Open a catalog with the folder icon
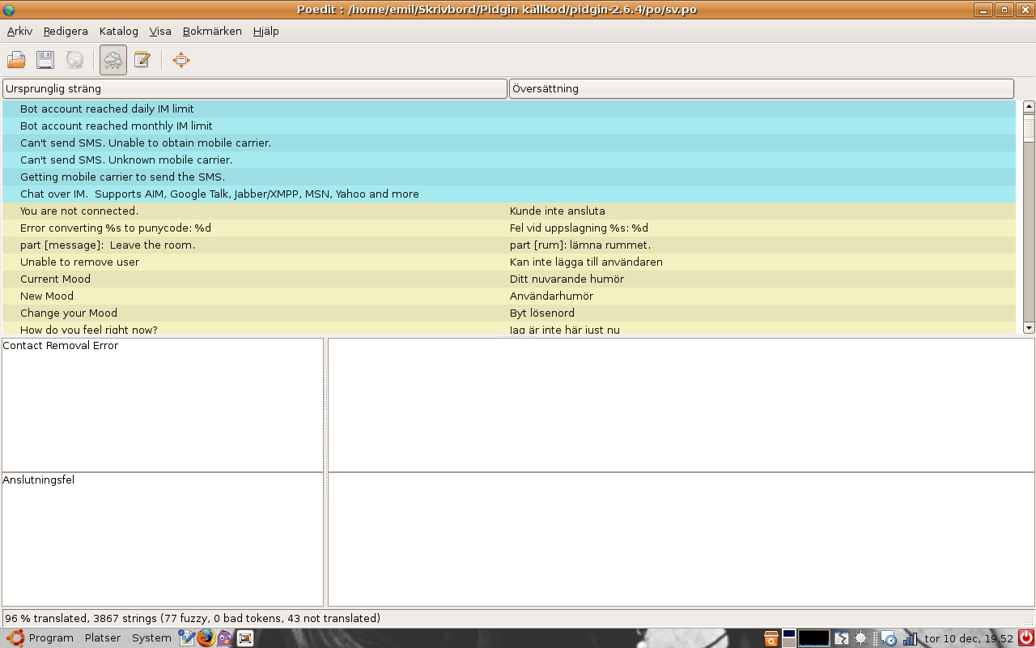1036x648 pixels. [16, 60]
